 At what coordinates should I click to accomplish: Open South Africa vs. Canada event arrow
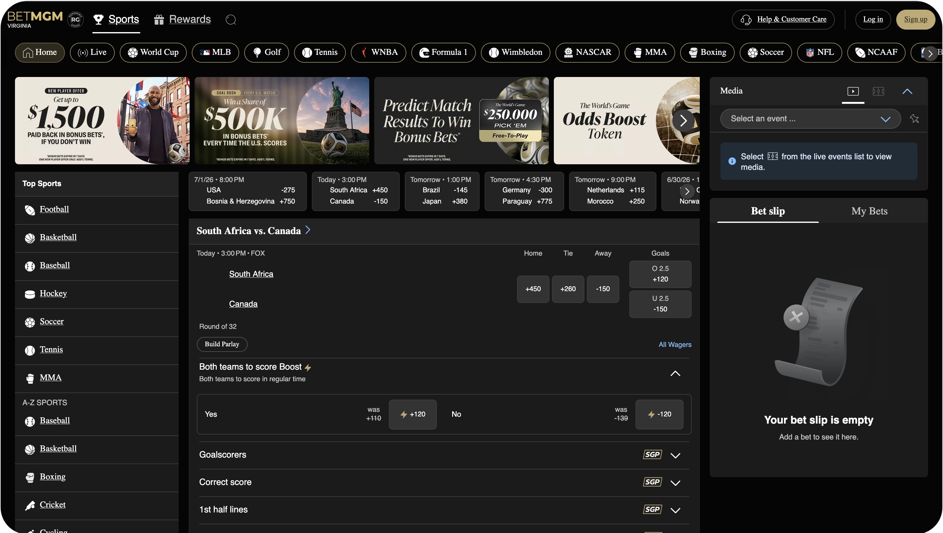[307, 230]
